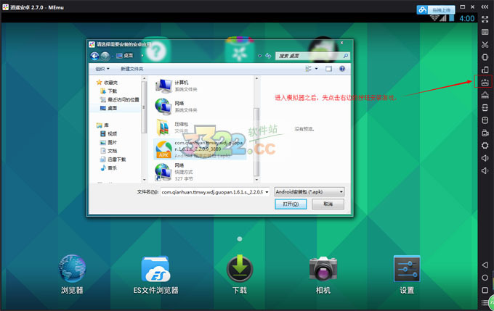Image resolution: width=494 pixels, height=311 pixels.
Task: Click the 打开(O) open button
Action: tap(291, 204)
